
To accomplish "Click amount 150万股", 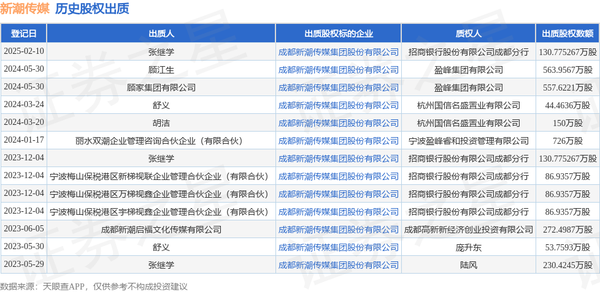I will 568,123.
